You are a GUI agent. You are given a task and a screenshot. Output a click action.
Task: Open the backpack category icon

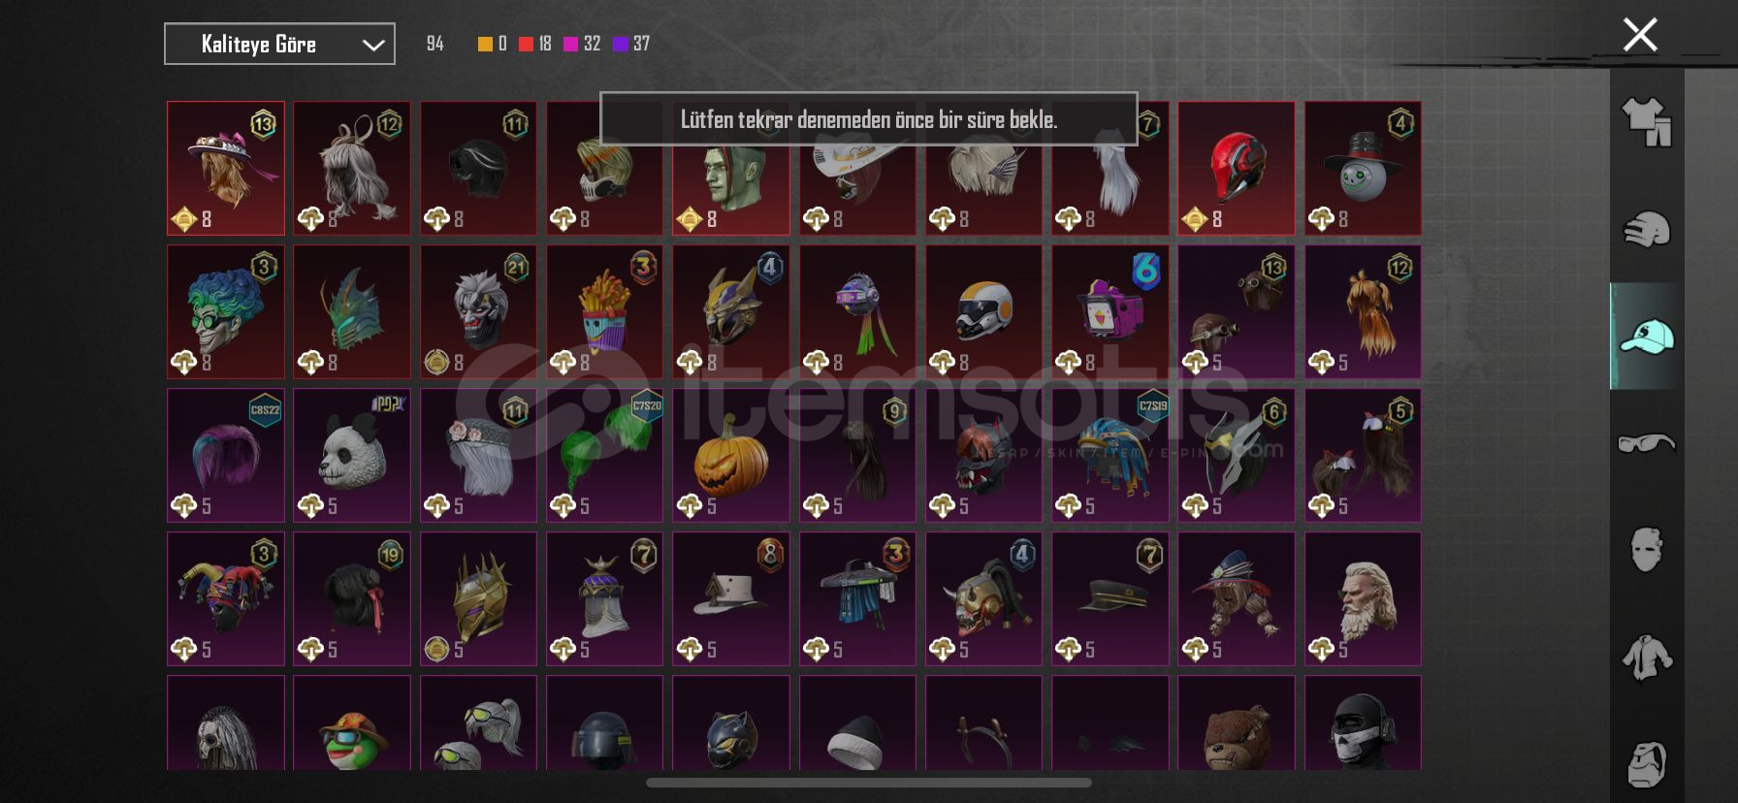point(1646,763)
